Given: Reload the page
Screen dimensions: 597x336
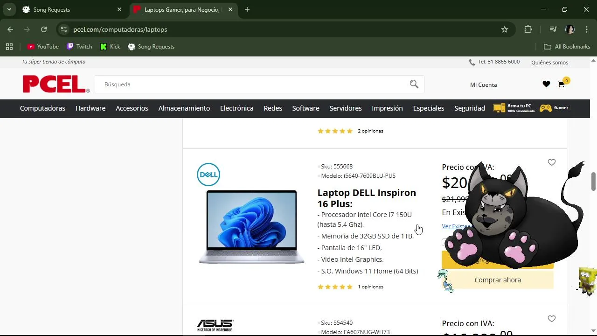Looking at the screenshot, I should [x=44, y=29].
